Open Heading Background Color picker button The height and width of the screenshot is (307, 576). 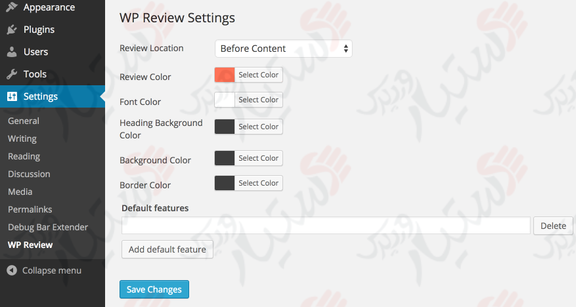(258, 127)
